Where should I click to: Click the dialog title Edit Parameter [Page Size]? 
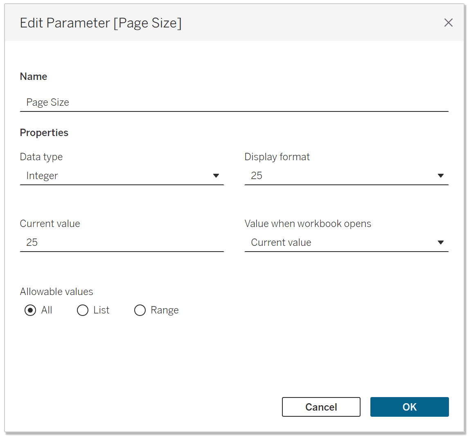pos(101,23)
